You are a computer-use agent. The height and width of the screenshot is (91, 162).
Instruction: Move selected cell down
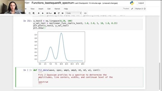coord(43,13)
